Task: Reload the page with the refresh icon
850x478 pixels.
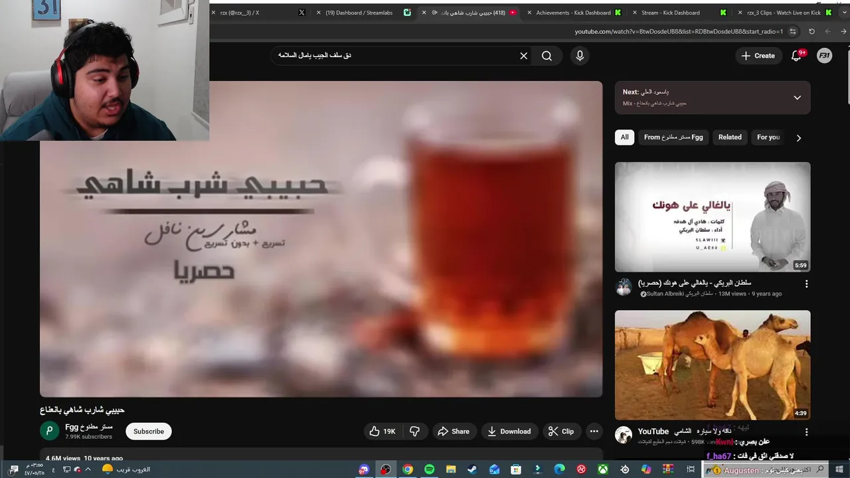Action: (x=811, y=31)
